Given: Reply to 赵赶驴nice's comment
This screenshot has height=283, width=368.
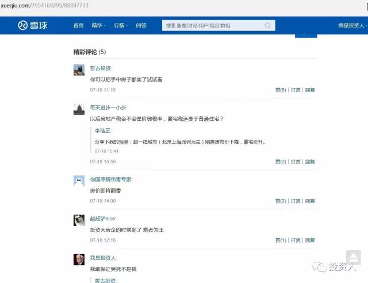Looking at the screenshot, I should point(310,240).
